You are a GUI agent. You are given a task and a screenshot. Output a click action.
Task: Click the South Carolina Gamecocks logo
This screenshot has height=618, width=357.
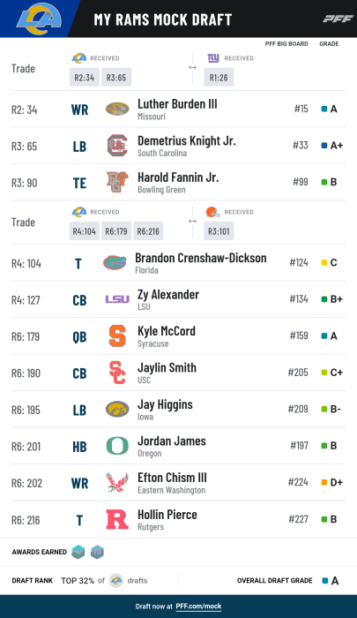tap(117, 146)
